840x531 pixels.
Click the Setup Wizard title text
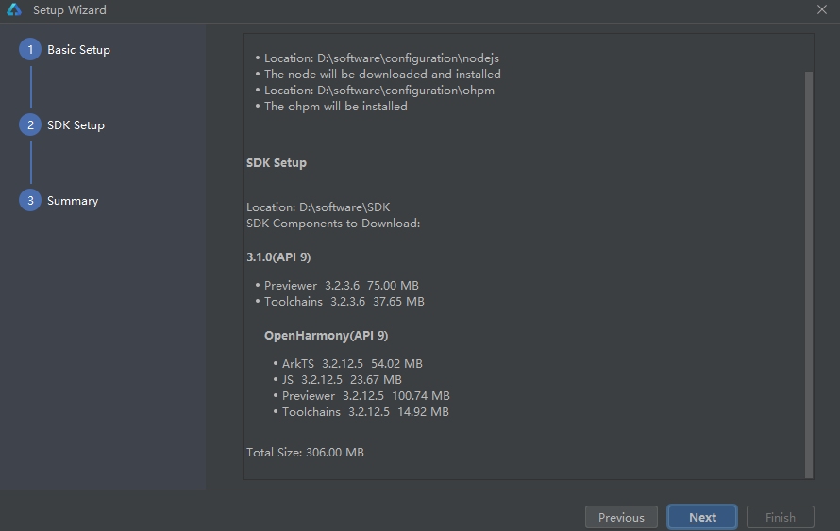click(70, 10)
